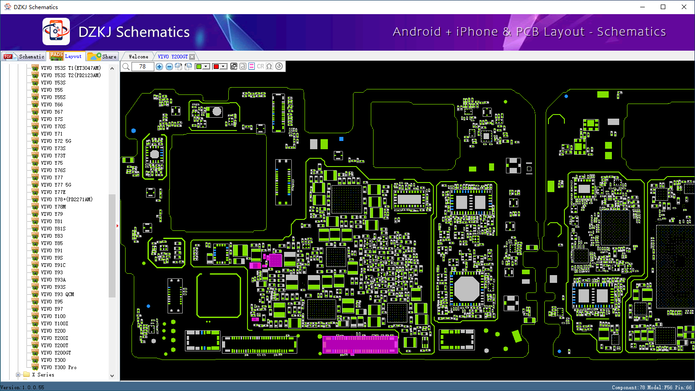The image size is (695, 391).
Task: Select VIVO Y100I tree item
Action: pyautogui.click(x=54, y=323)
